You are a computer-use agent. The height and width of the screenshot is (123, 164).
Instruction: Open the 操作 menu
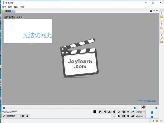[x=10, y=7]
